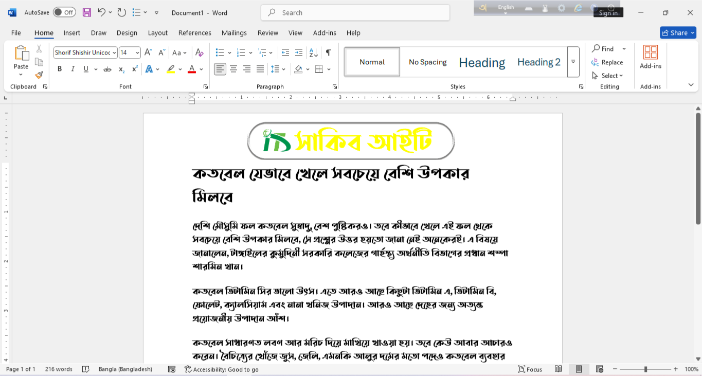Image resolution: width=702 pixels, height=376 pixels.
Task: Toggle the AutoSave switch
Action: [64, 12]
